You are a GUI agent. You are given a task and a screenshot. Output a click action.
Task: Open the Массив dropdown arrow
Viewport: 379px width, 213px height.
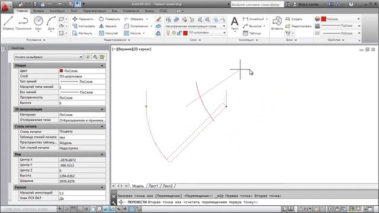click(144, 33)
